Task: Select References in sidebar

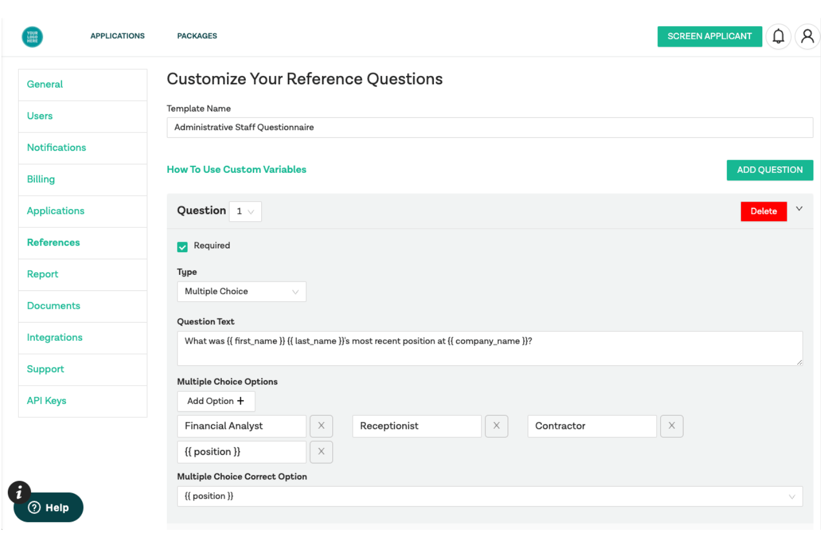Action: (x=83, y=243)
